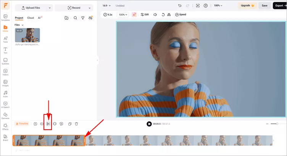The image size is (287, 156).
Task: Create a new folder in media
Action: click(x=66, y=18)
